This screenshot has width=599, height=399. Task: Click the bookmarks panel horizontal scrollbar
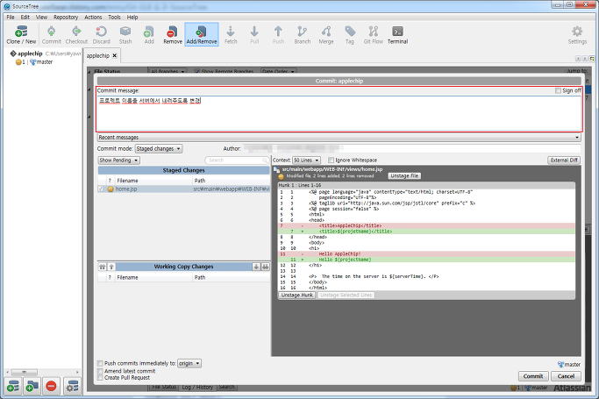click(x=25, y=372)
